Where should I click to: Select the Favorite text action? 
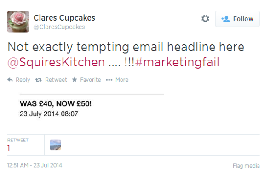coord(91,80)
